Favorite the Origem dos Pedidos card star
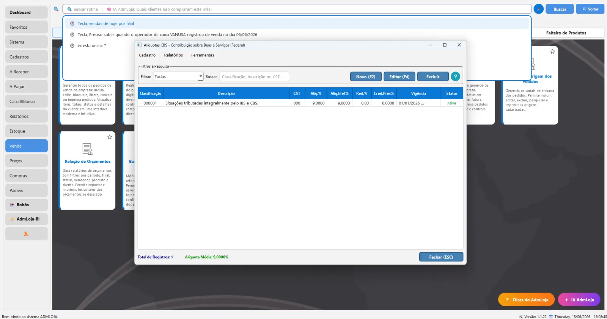Image resolution: width=607 pixels, height=319 pixels. (x=552, y=51)
